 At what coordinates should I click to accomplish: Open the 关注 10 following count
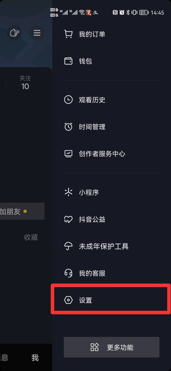pyautogui.click(x=25, y=83)
